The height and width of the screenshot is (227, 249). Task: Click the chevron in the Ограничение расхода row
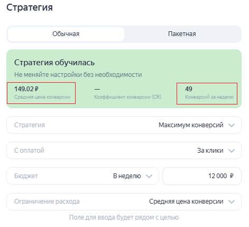click(x=232, y=202)
